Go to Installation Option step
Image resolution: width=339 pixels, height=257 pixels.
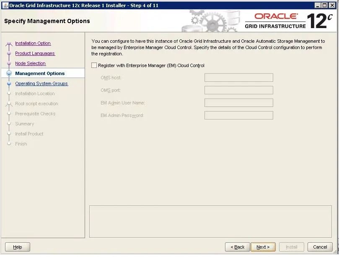[33, 43]
